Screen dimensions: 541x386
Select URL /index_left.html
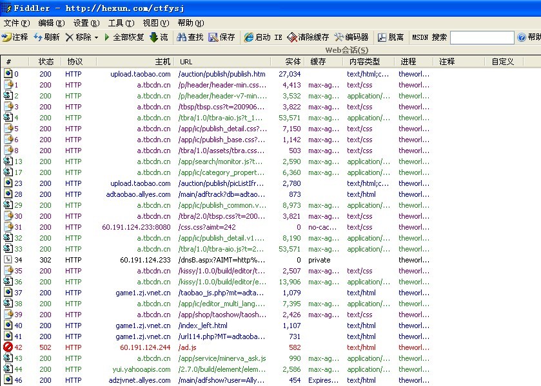point(203,326)
